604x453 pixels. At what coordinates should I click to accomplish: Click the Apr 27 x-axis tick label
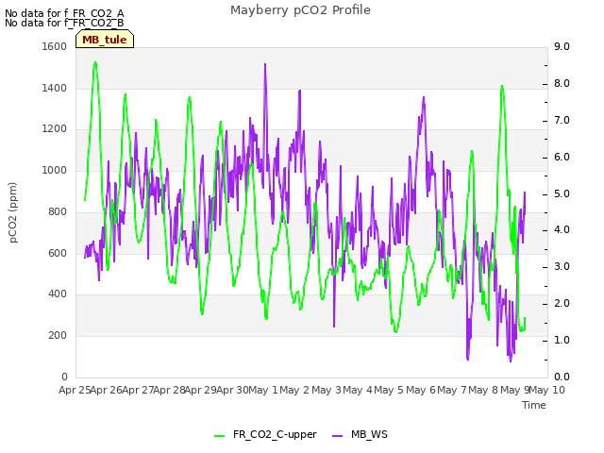[x=138, y=390]
